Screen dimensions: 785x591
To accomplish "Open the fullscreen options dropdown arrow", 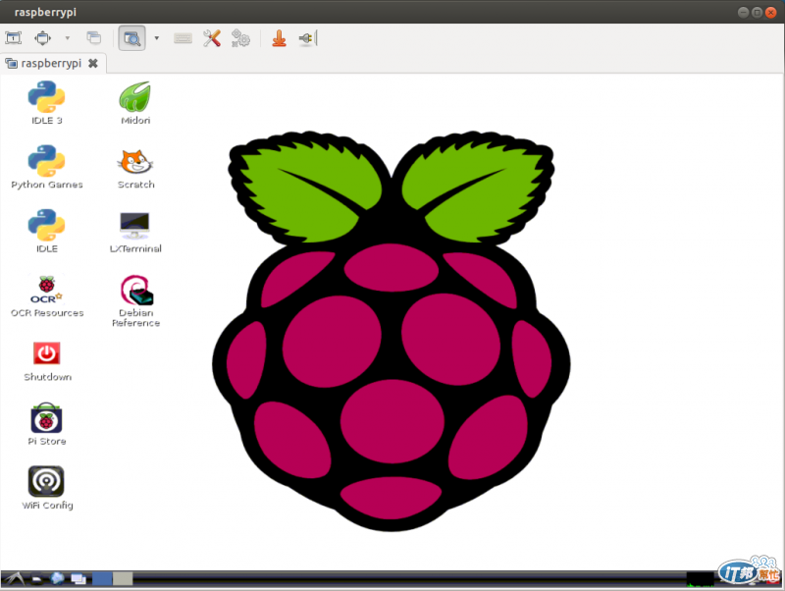I will (67, 38).
